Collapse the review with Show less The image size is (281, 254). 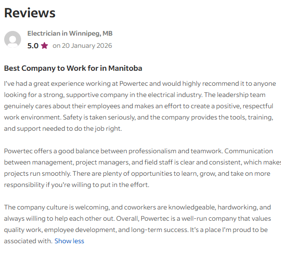(69, 241)
